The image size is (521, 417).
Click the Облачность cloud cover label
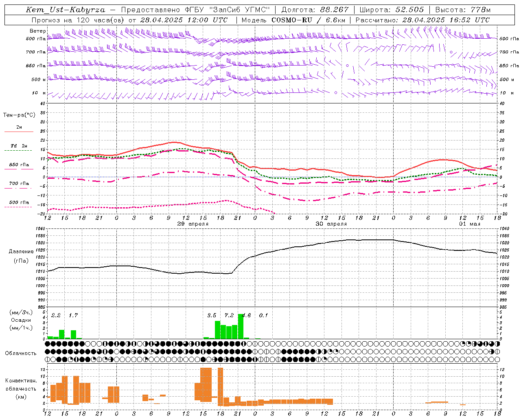tap(21, 353)
